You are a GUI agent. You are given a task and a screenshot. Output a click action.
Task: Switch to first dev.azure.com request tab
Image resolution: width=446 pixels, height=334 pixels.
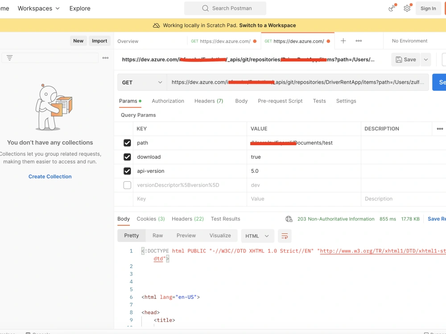[x=224, y=41]
